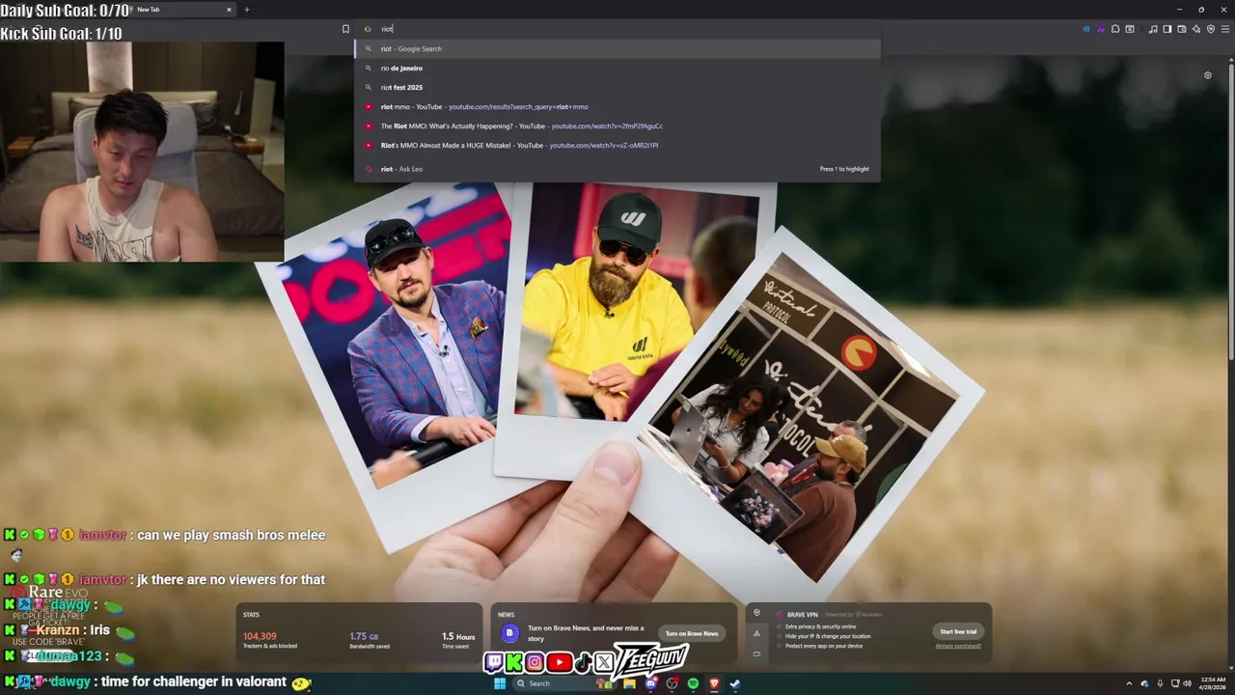Click the 'Brave VPN' card heading

click(803, 614)
